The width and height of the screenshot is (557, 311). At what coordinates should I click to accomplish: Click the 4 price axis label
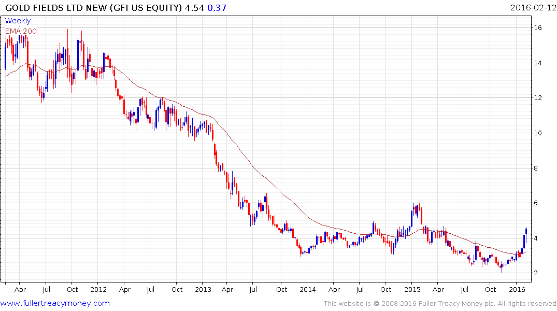click(536, 238)
